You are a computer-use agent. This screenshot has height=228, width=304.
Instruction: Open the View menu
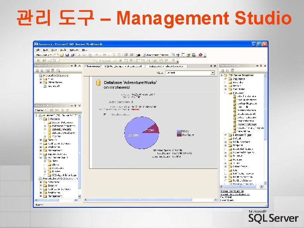pos(54,50)
